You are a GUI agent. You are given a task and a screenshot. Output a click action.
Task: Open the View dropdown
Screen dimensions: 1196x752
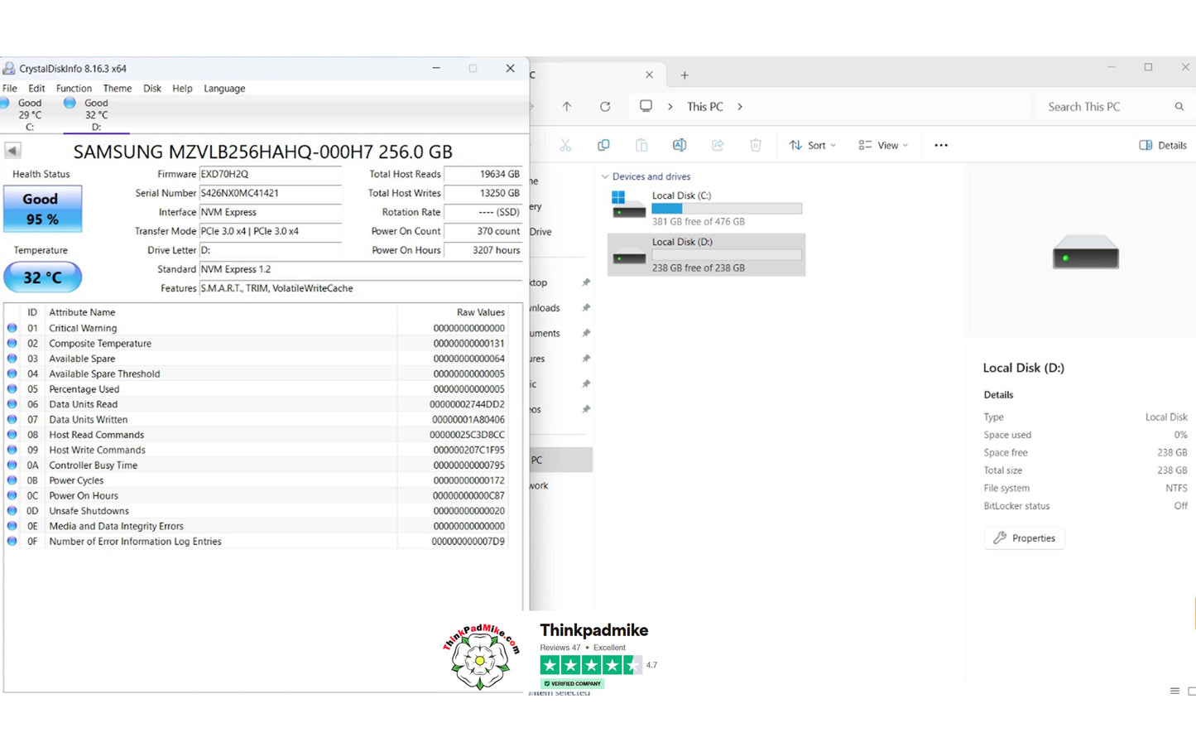click(x=883, y=145)
